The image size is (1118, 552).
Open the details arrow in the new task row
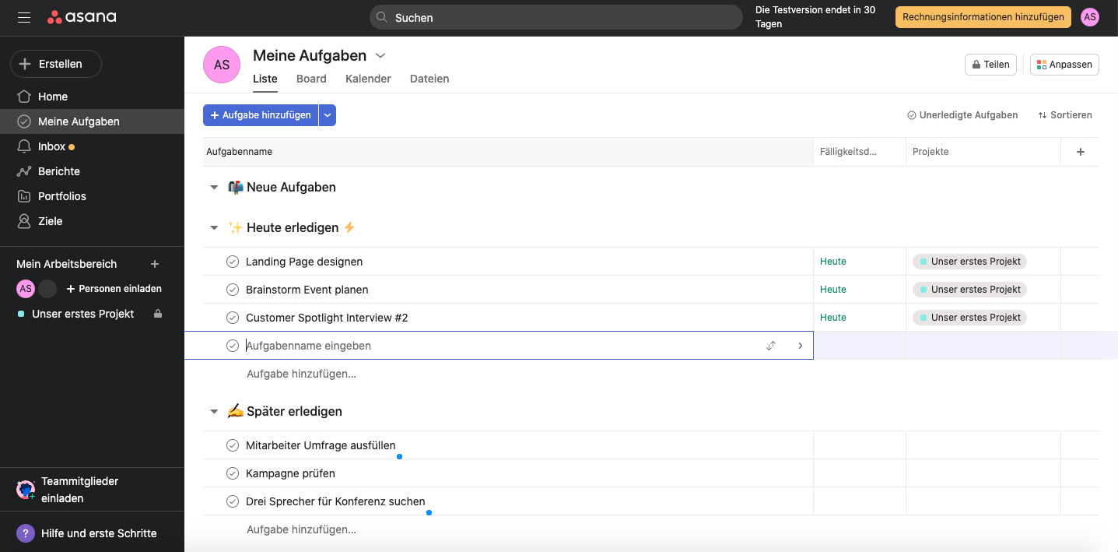point(800,346)
